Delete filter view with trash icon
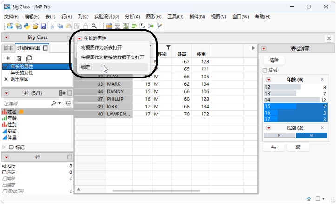Viewport: 336px width, 204px height. tap(19, 58)
